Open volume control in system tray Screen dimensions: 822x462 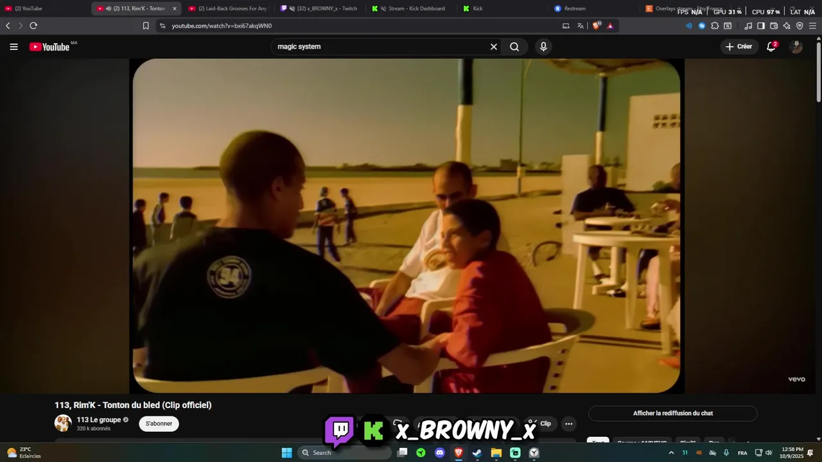point(769,453)
